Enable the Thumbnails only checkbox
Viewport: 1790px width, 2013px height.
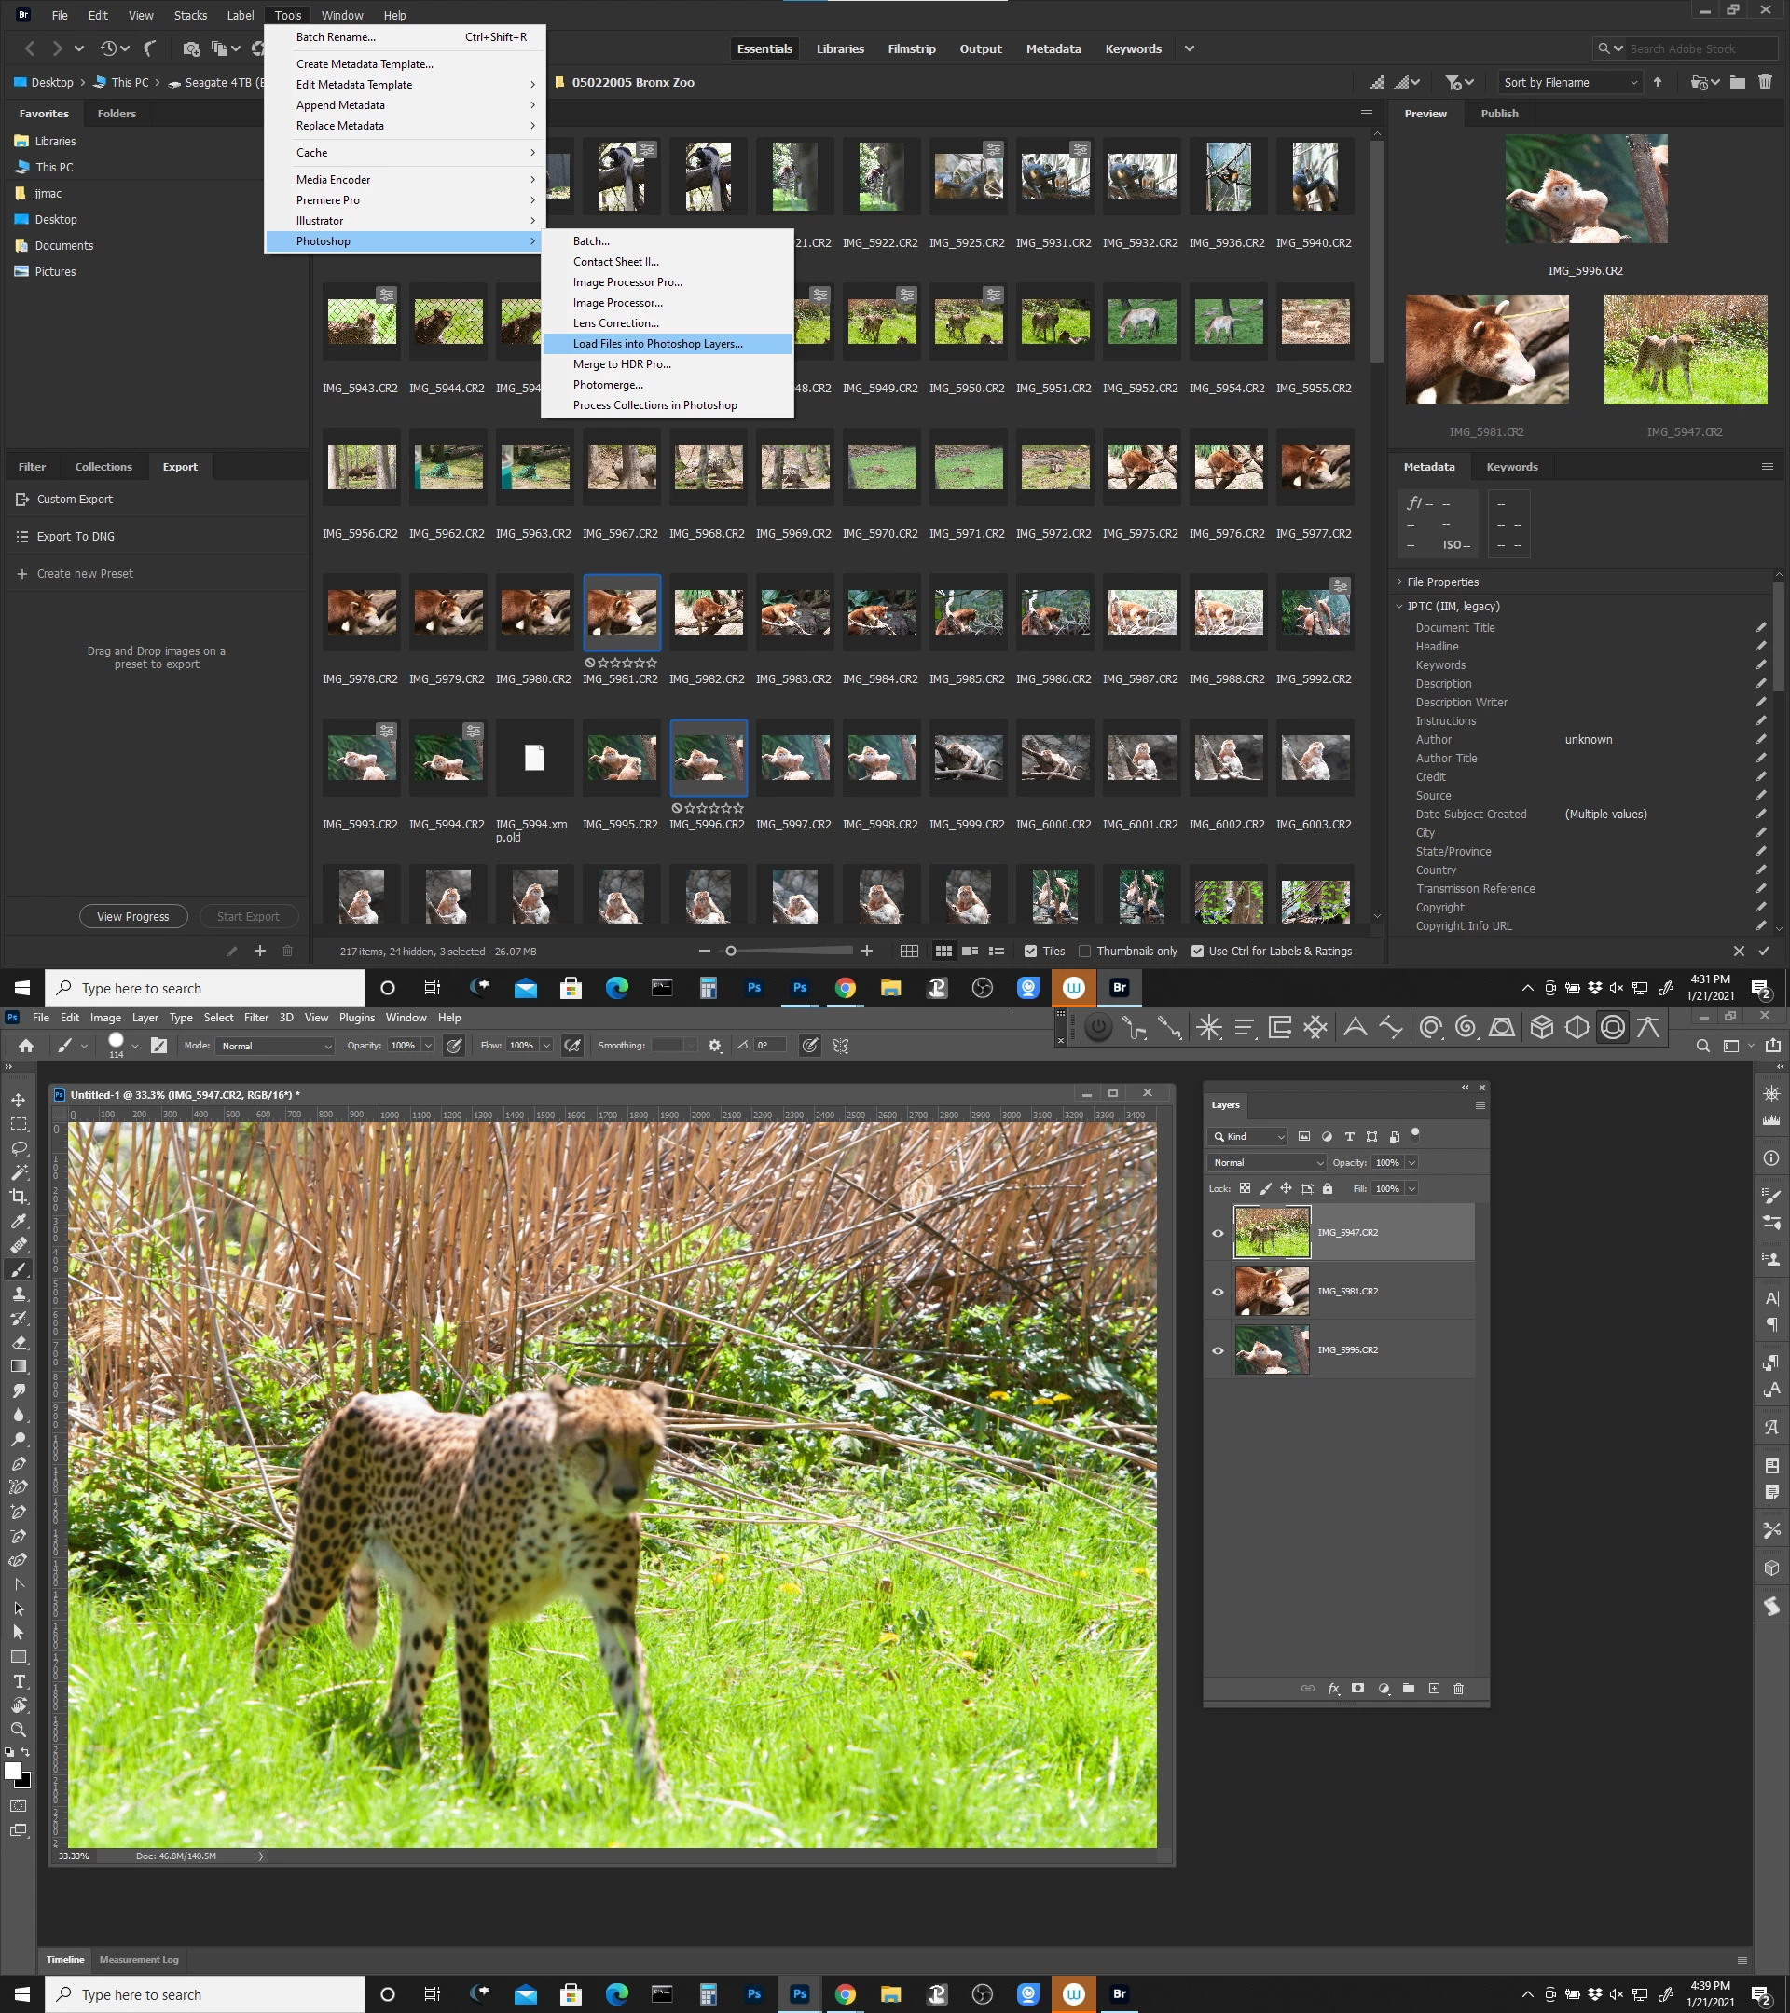click(1084, 952)
